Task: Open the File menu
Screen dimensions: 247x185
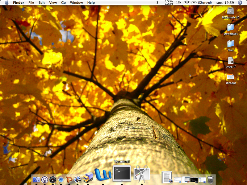Action: coord(31,2)
